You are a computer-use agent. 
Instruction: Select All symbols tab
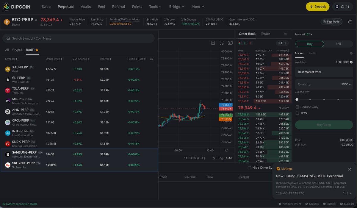click(7, 50)
